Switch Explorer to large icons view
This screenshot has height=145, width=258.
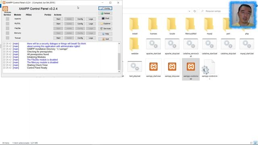pyautogui.click(x=255, y=143)
